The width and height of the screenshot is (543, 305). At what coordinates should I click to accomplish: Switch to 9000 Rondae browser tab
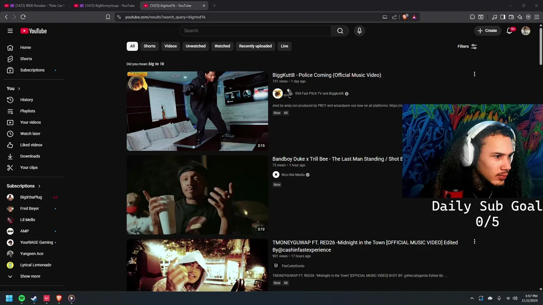pos(35,6)
